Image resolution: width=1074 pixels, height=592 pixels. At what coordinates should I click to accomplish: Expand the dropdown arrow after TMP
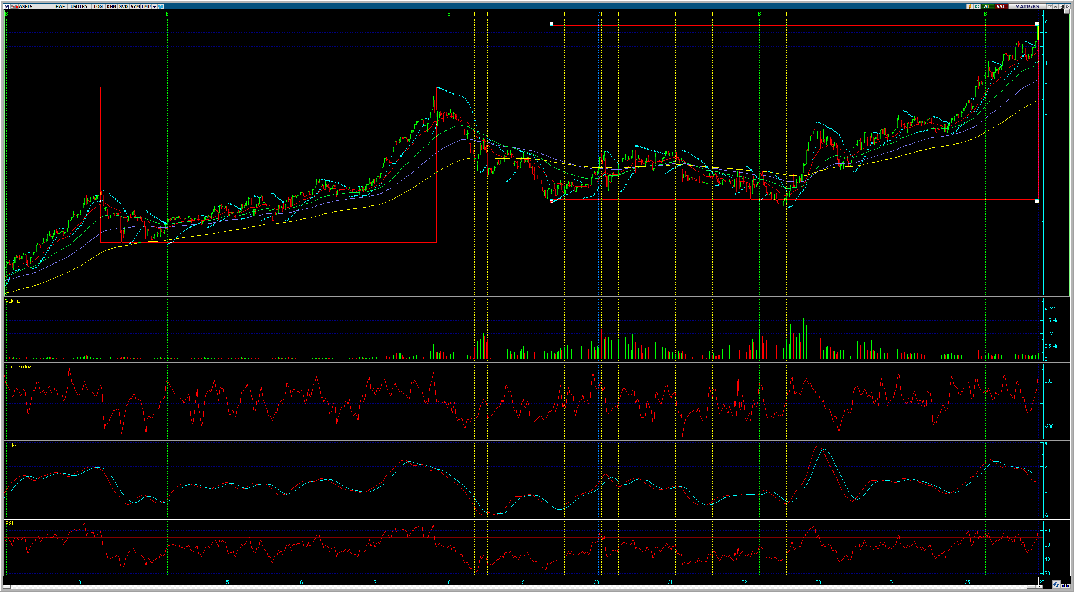pyautogui.click(x=155, y=7)
